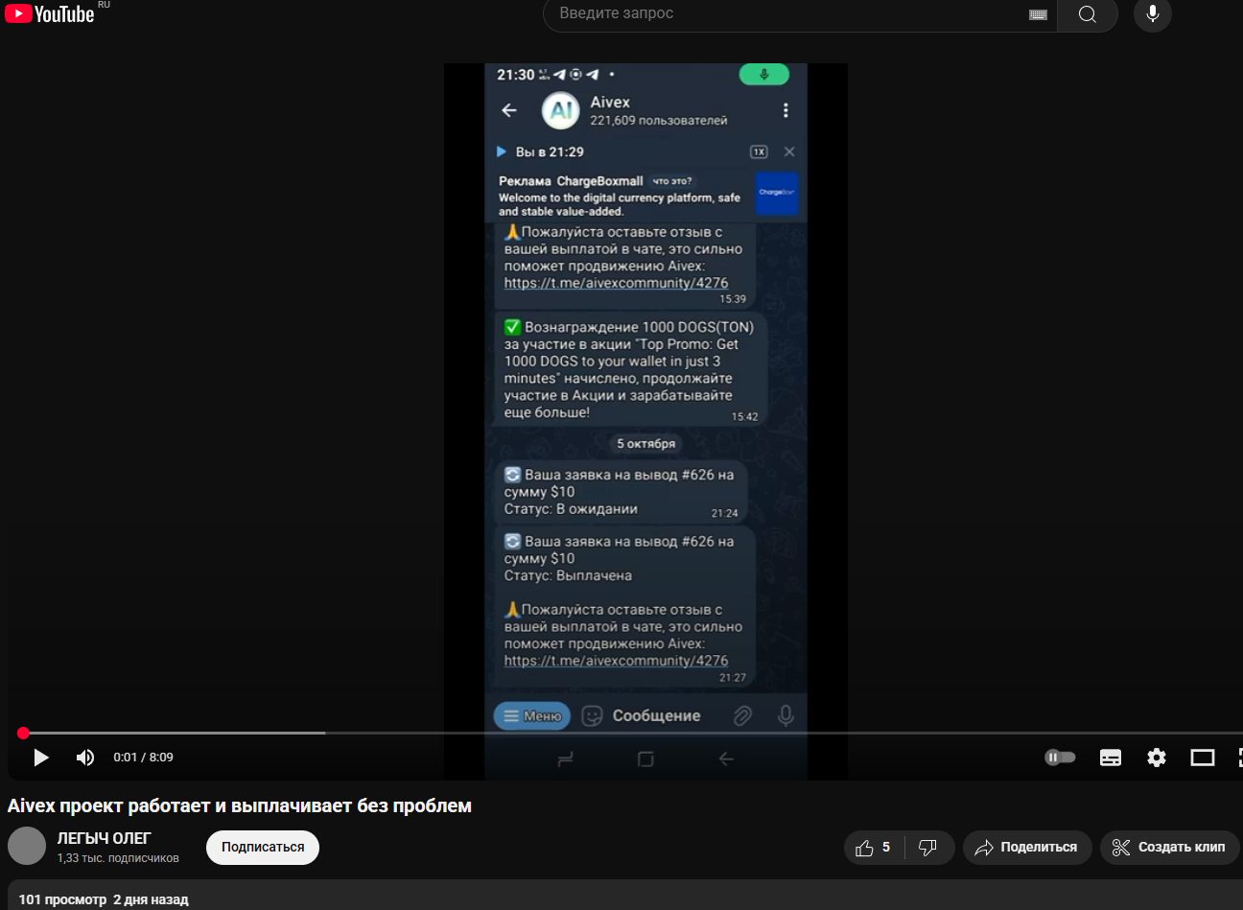Open the three-dot chat menu in video
Viewport: 1243px width, 910px height.
[786, 110]
